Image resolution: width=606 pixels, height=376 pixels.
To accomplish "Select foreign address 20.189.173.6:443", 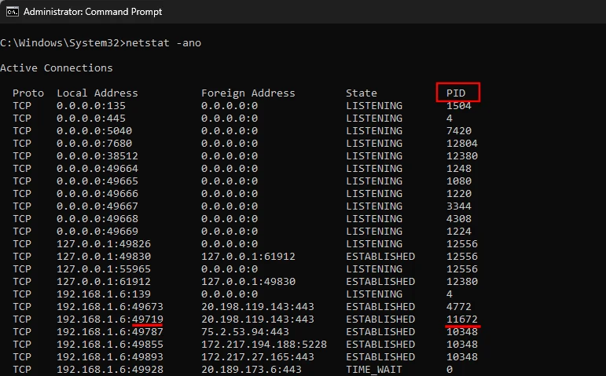I will [x=252, y=370].
